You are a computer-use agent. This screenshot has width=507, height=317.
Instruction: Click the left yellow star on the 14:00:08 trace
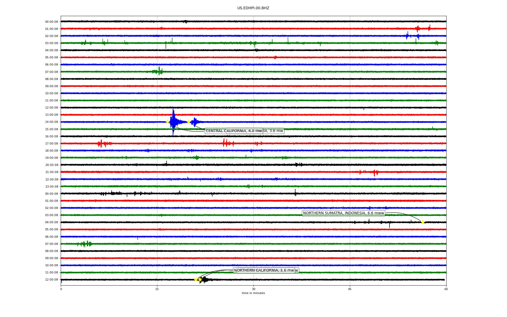(167, 122)
